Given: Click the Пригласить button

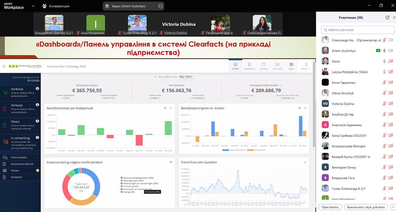Looking at the screenshot, I should point(330,207).
